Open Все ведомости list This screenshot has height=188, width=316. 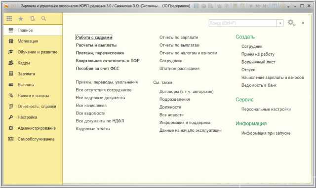pyautogui.click(x=90, y=113)
